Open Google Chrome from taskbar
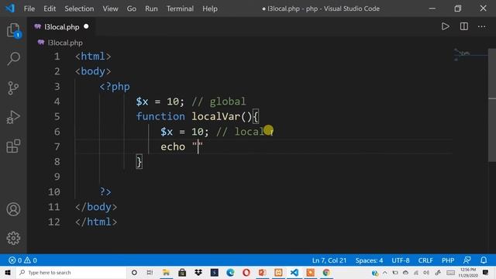496x279 pixels. (326, 272)
